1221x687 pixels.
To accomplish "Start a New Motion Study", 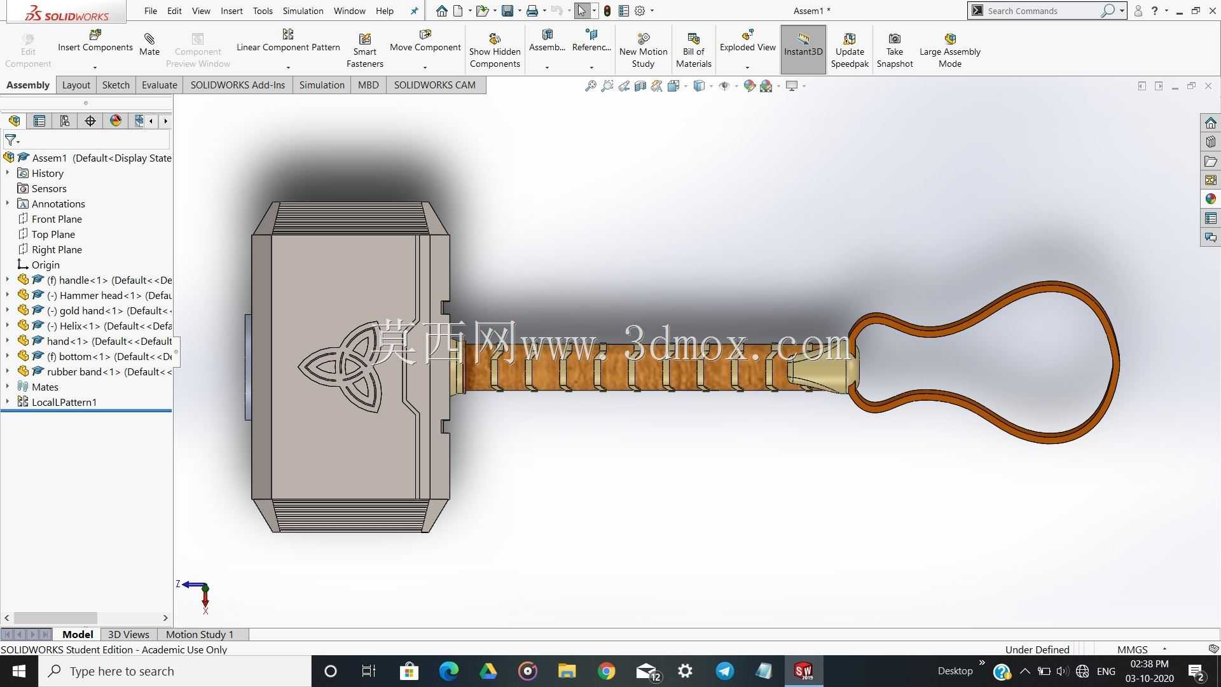I will (x=643, y=50).
